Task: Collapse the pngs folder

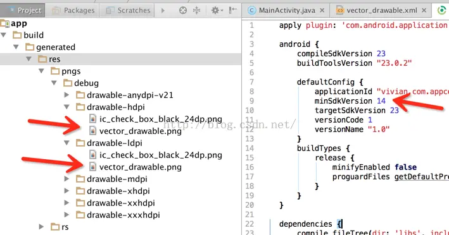Action: (41, 71)
